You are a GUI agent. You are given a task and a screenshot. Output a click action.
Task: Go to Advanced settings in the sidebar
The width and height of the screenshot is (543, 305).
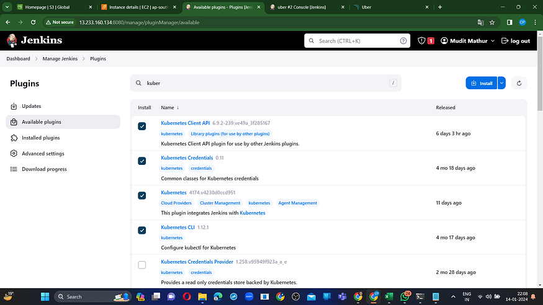[x=63, y=154]
